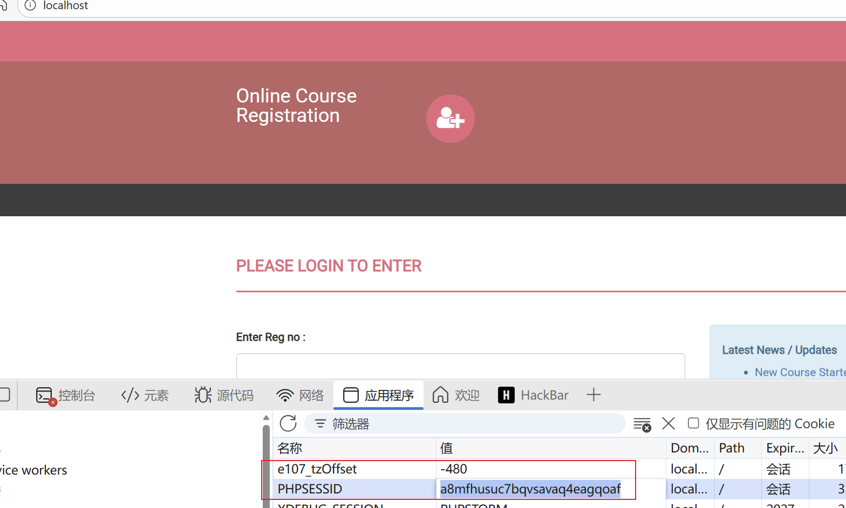The width and height of the screenshot is (846, 508).
Task: Select Service workers in the sidebar
Action: coord(33,470)
